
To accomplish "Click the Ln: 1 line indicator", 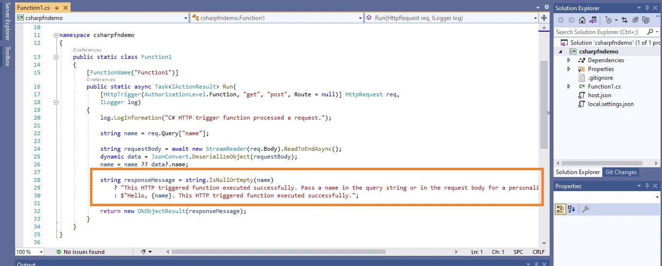I will pos(477,252).
